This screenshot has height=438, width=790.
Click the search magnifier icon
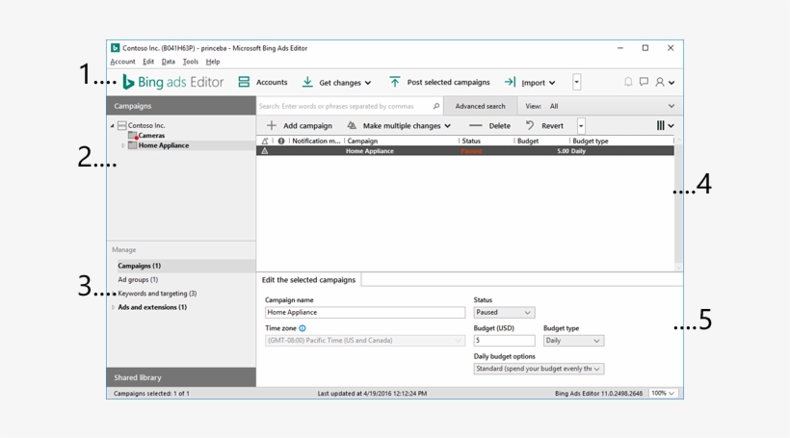click(436, 106)
